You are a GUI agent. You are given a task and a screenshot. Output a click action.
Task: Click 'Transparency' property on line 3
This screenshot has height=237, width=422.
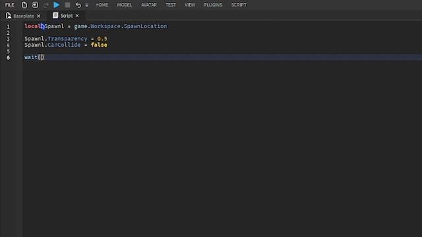[x=67, y=39]
